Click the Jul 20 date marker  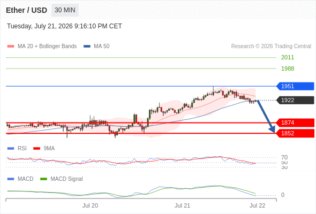coord(90,205)
